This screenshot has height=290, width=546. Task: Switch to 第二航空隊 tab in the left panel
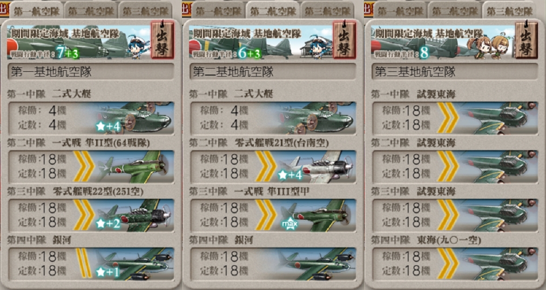91,10
